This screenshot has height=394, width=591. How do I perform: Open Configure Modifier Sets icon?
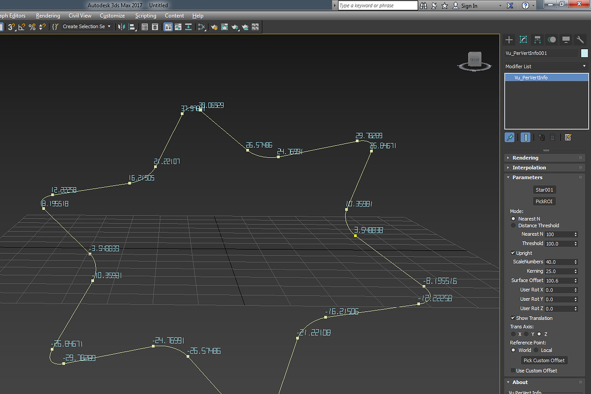568,137
